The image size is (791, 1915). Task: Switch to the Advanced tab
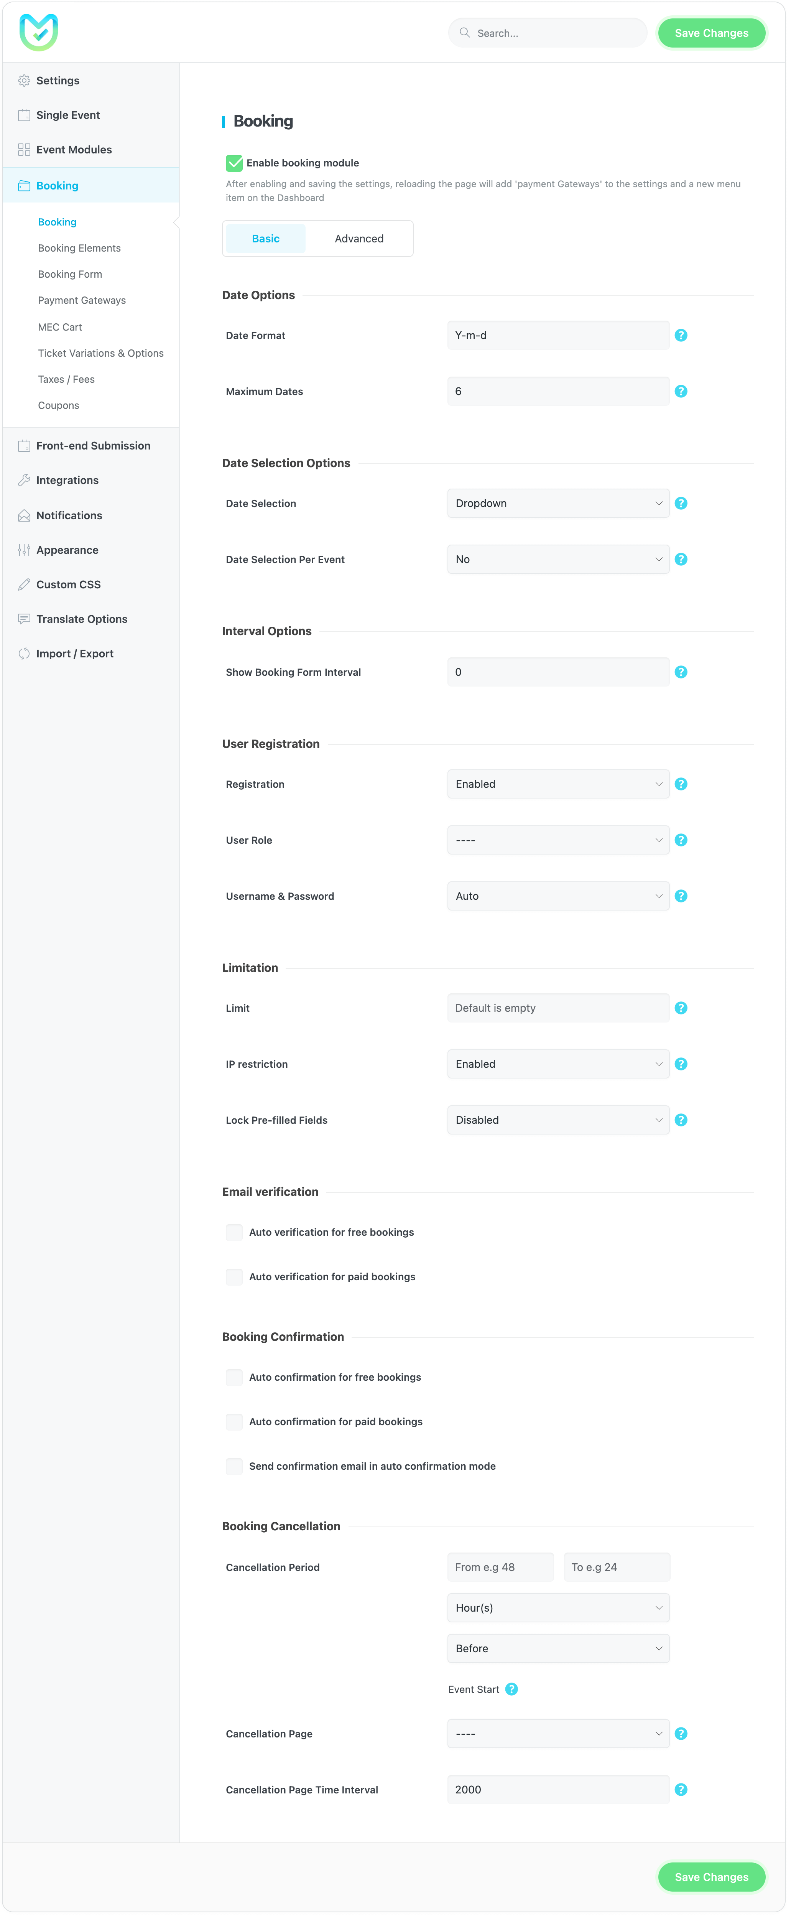pyautogui.click(x=359, y=239)
